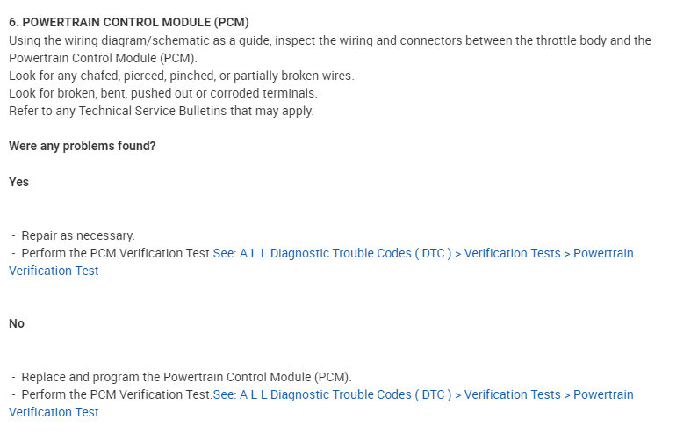The image size is (698, 434).
Task: Click wrapped 'Verification Test' link text under Yes
Action: (x=54, y=271)
